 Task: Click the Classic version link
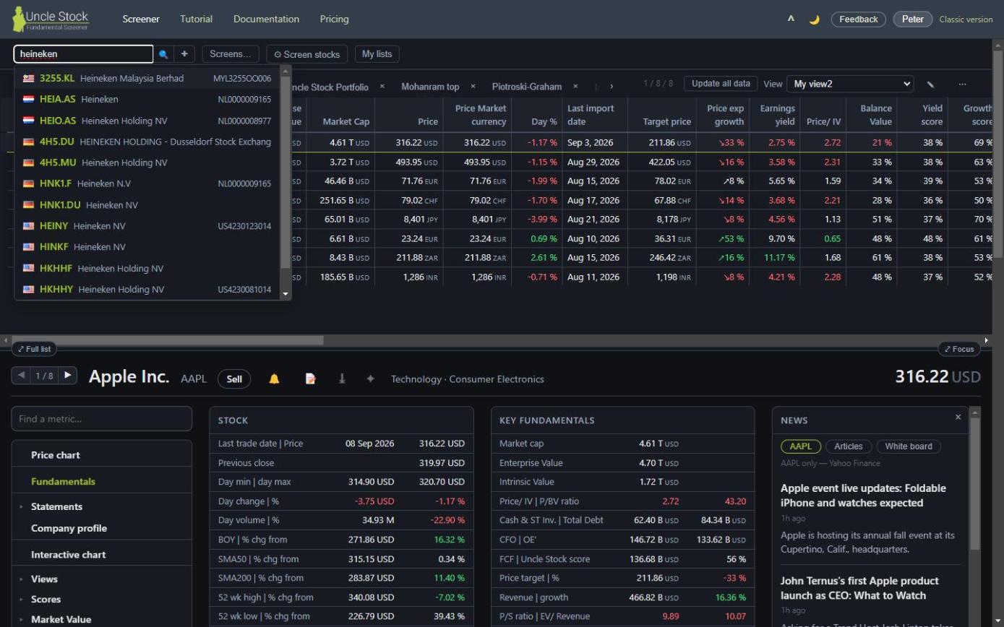[x=966, y=20]
